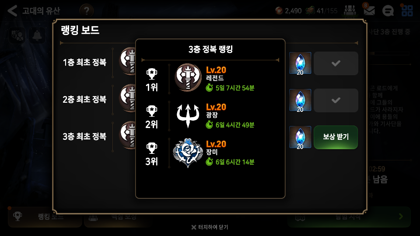Click the blue crystal reward for 1층

pyautogui.click(x=300, y=63)
